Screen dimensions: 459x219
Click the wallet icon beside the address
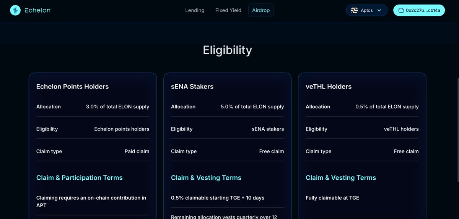401,10
